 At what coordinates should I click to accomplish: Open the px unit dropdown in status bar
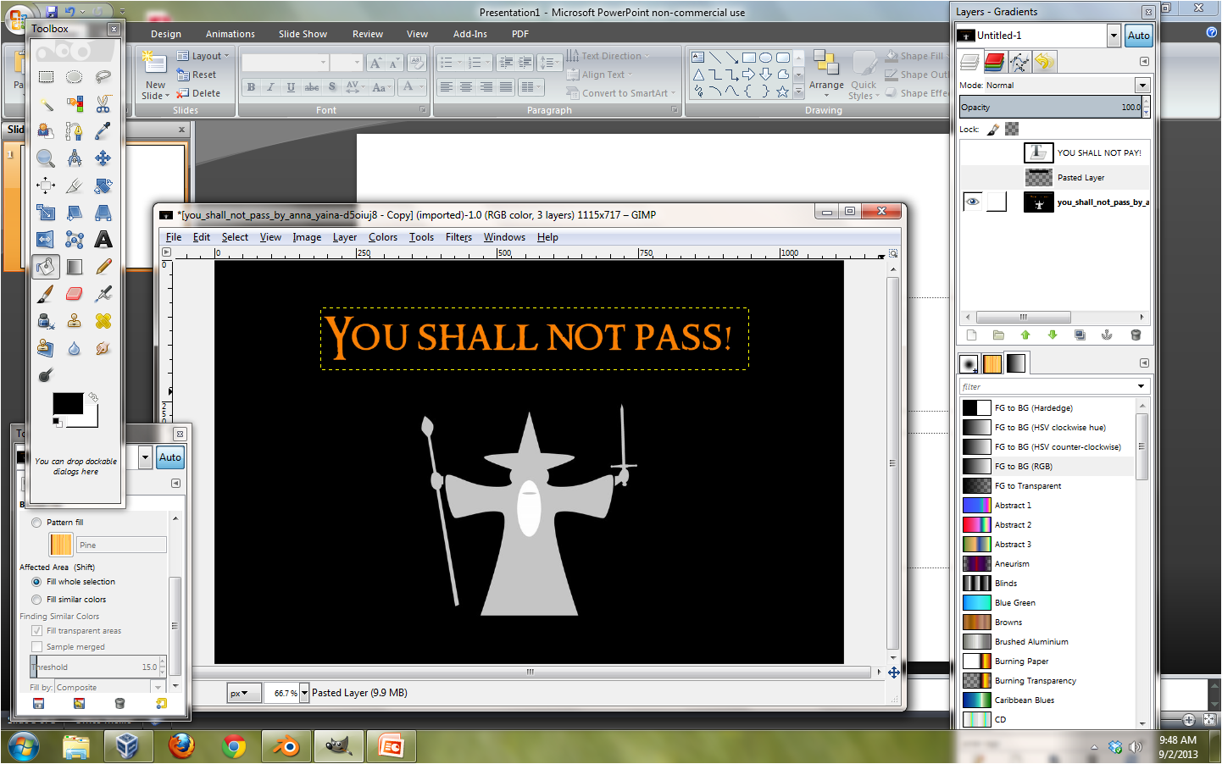coord(242,693)
